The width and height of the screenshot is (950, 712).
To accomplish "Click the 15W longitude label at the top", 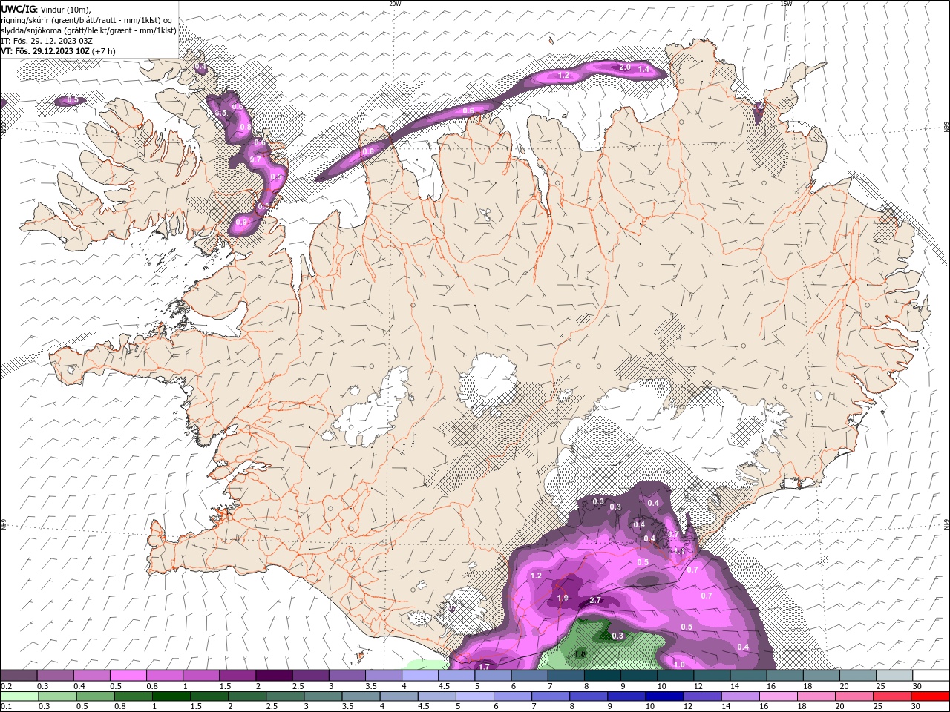I will 786,4.
